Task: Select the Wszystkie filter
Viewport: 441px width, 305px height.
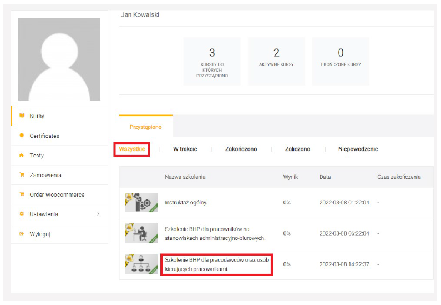Action: [x=132, y=149]
